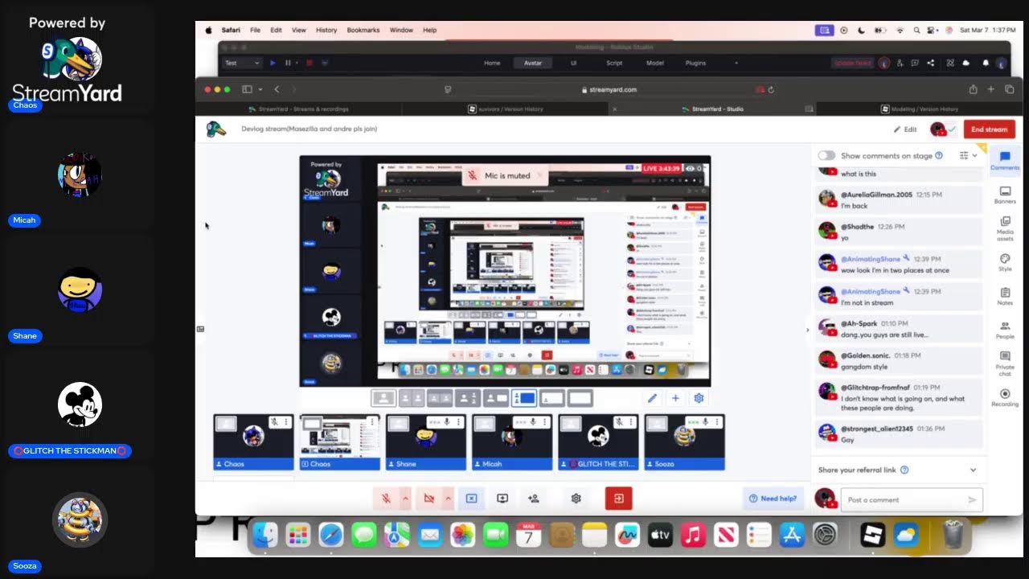
Task: Select the fullscreen cinema layout option
Action: (580, 398)
